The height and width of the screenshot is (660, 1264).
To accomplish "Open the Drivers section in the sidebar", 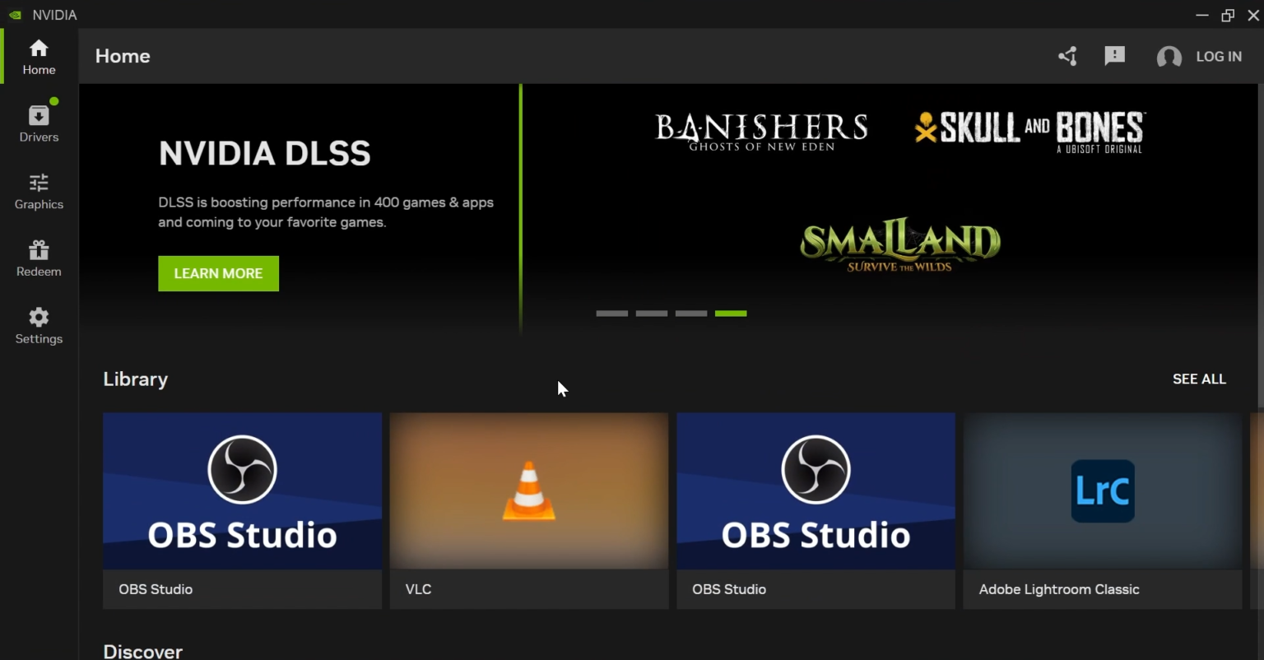I will coord(38,122).
